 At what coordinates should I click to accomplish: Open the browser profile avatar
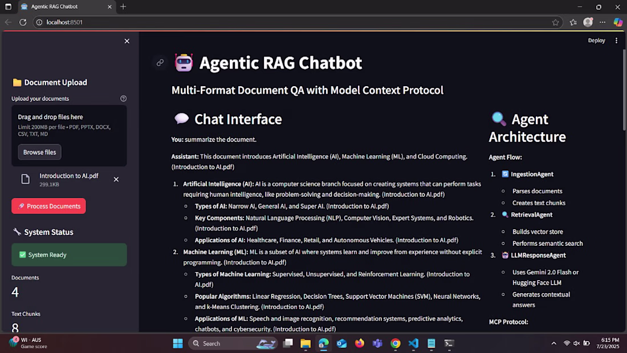[x=588, y=22]
